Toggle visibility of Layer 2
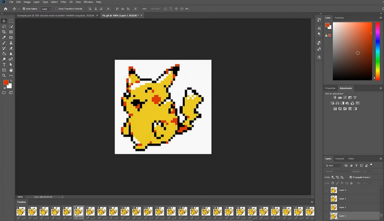This screenshot has width=384, height=221. 327,207
